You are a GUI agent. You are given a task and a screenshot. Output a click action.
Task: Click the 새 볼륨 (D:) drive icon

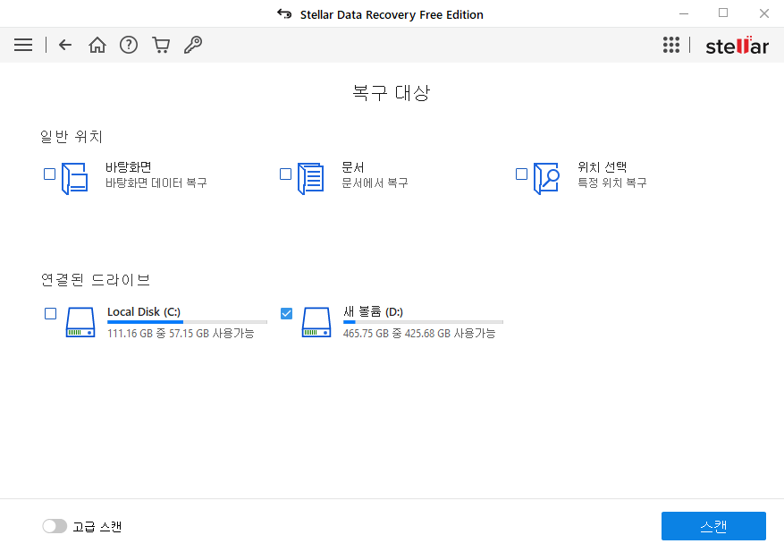[x=316, y=323]
